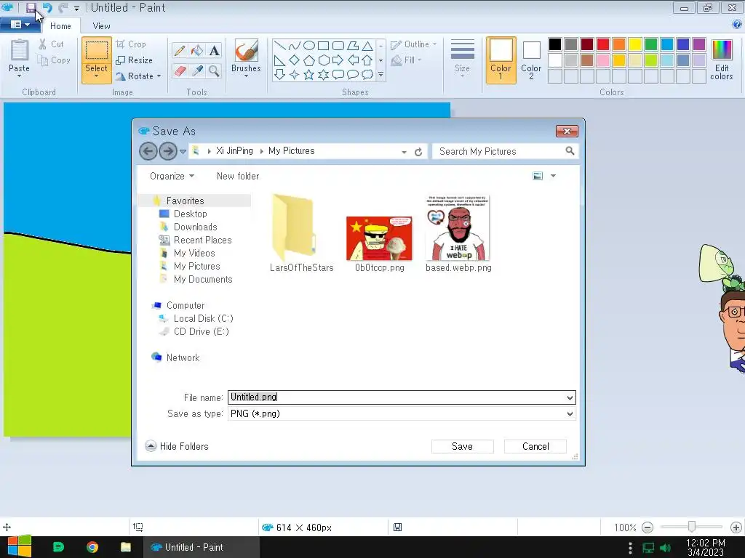
Task: Choose the Five-point star shape
Action: (x=308, y=75)
